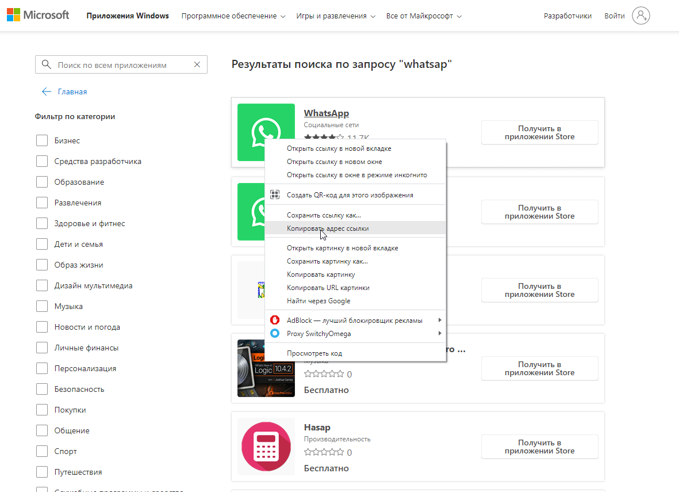
Task: Open the Hasap app title
Action: pyautogui.click(x=317, y=428)
